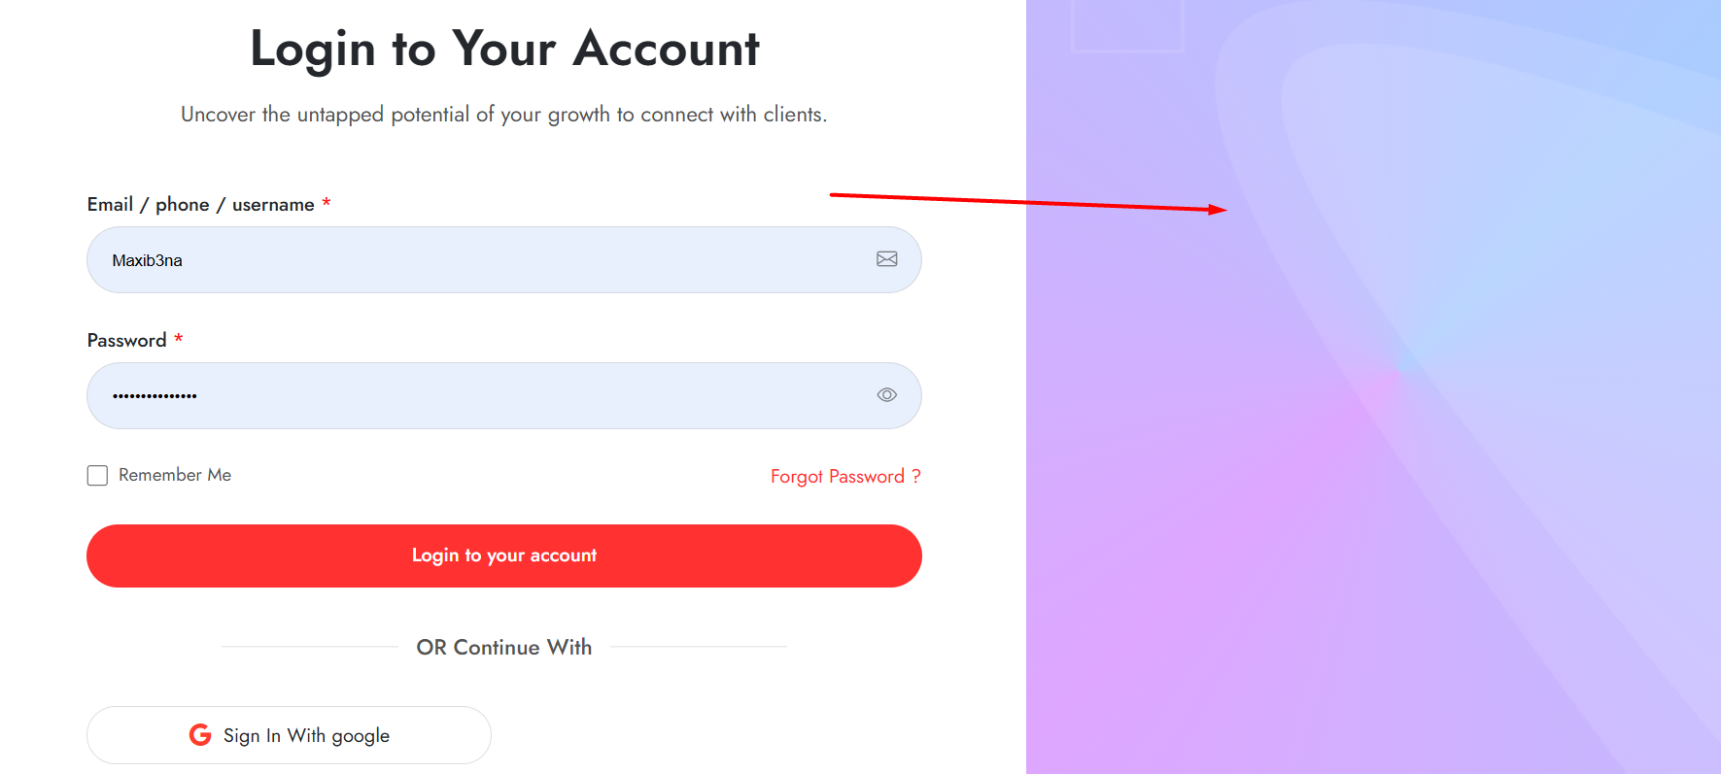Click the red arrow's arrowhead
This screenshot has width=1721, height=774.
1219,209
